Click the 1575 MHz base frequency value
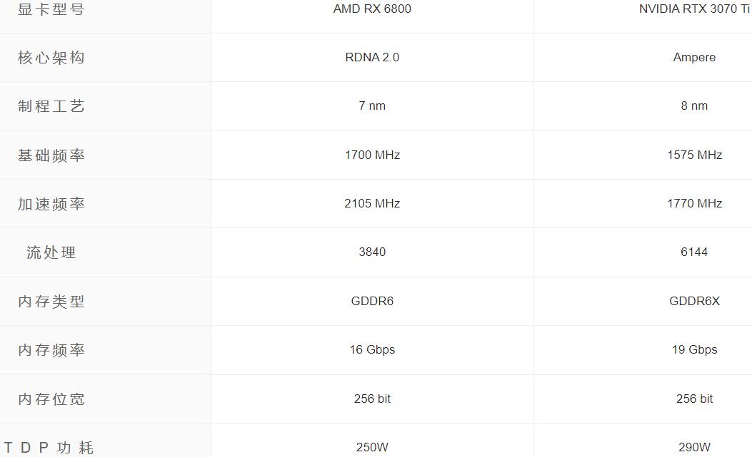 pos(694,155)
